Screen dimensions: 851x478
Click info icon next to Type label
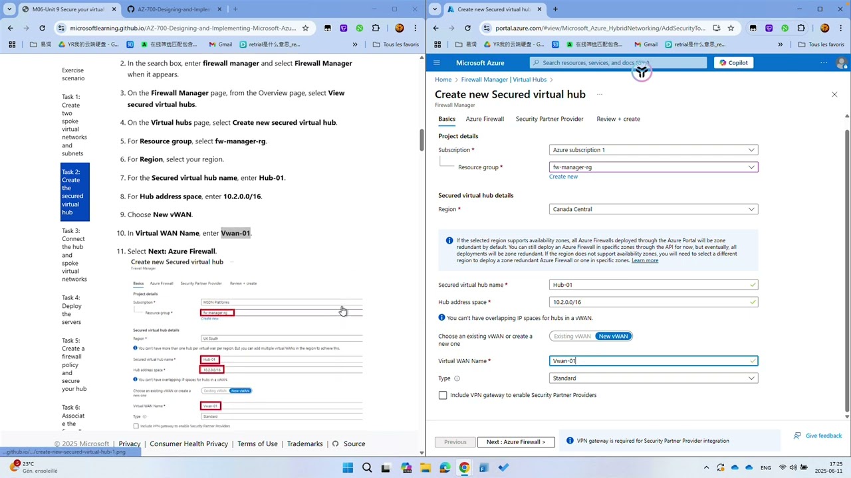pyautogui.click(x=457, y=378)
